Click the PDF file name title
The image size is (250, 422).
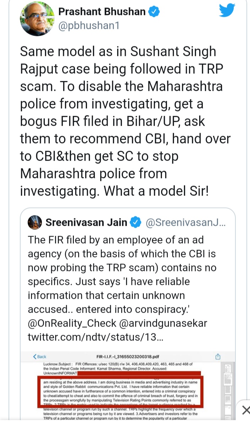[x=128, y=356]
